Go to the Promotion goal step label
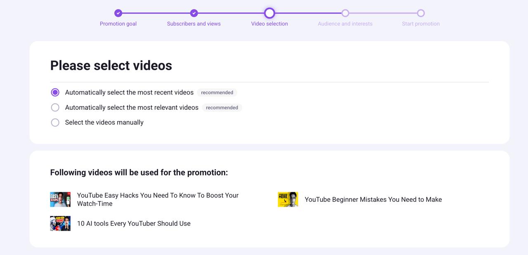 tap(118, 24)
